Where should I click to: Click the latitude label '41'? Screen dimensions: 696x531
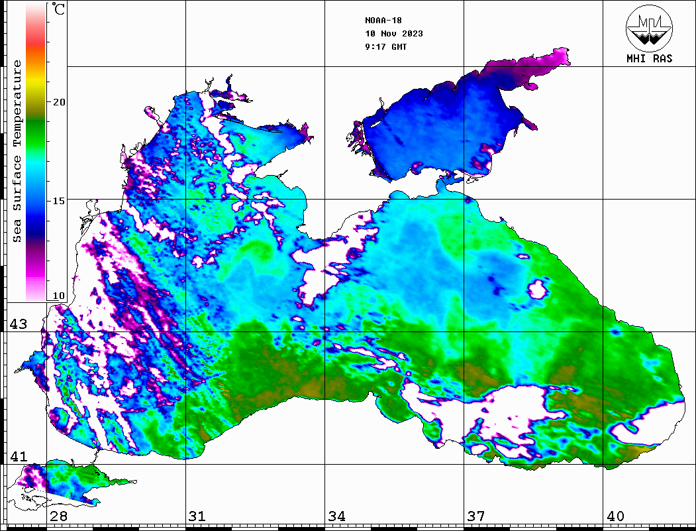coord(19,457)
